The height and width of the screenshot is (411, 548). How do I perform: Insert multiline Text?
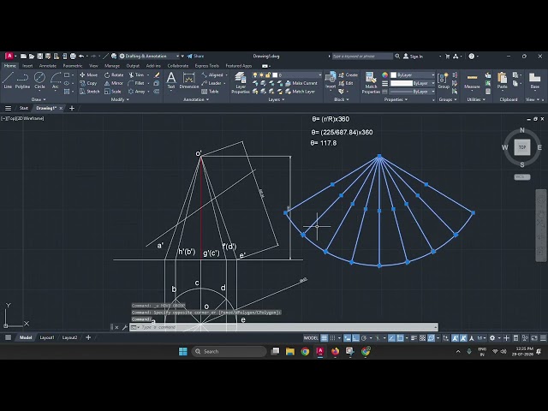tap(171, 80)
